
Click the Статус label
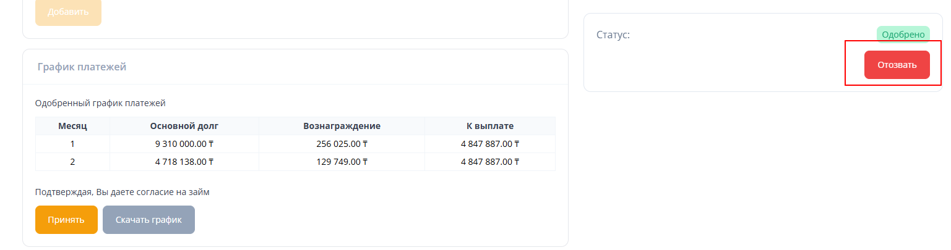point(613,35)
